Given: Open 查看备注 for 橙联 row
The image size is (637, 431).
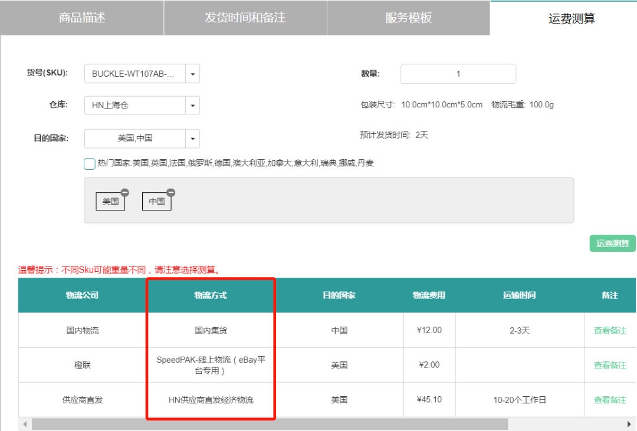Looking at the screenshot, I should pos(610,365).
